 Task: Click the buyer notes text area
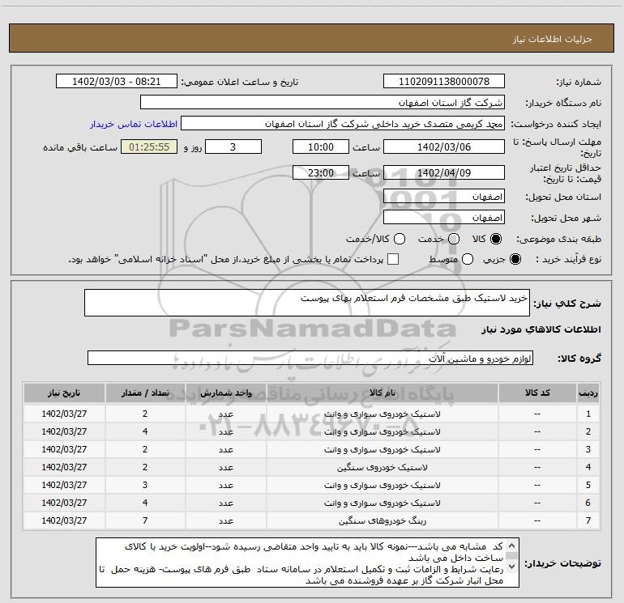pyautogui.click(x=307, y=563)
